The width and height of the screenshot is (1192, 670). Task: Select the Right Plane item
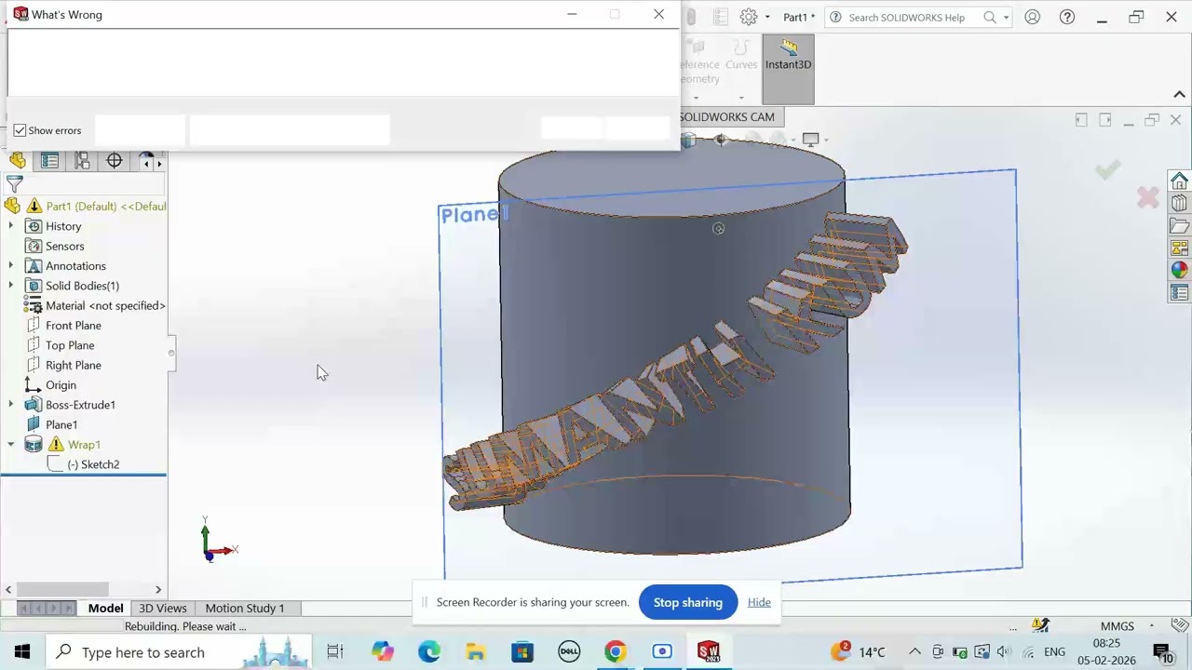coord(74,366)
